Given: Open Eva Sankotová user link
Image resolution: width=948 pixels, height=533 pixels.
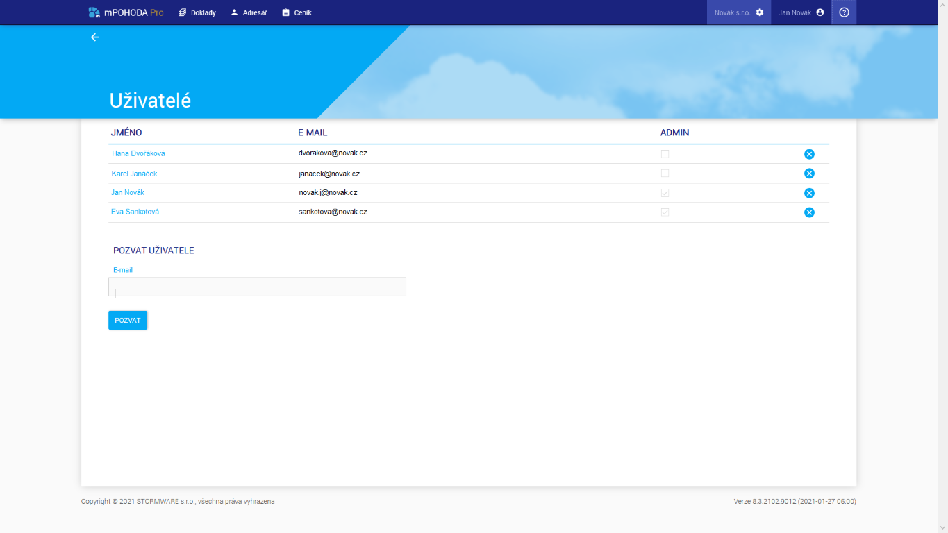Looking at the screenshot, I should pyautogui.click(x=135, y=212).
